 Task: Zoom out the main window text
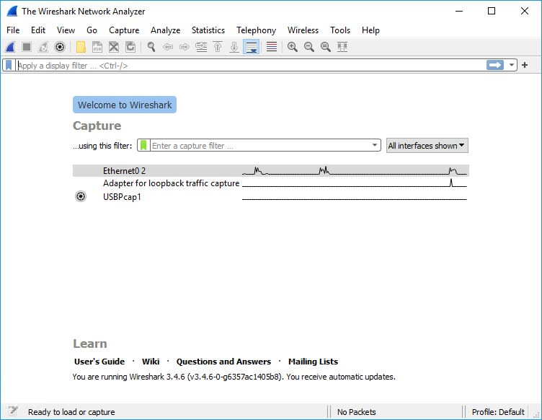(309, 47)
